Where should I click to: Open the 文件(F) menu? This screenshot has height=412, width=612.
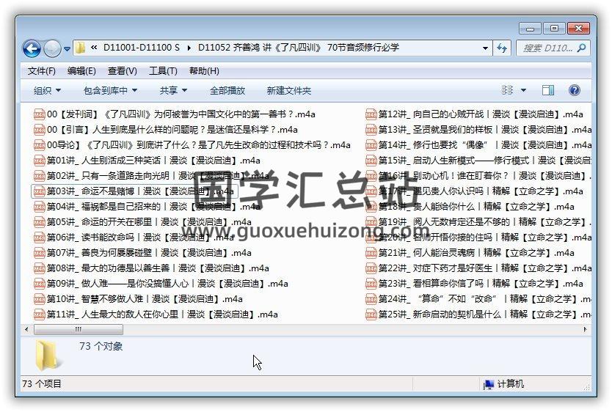(42, 71)
